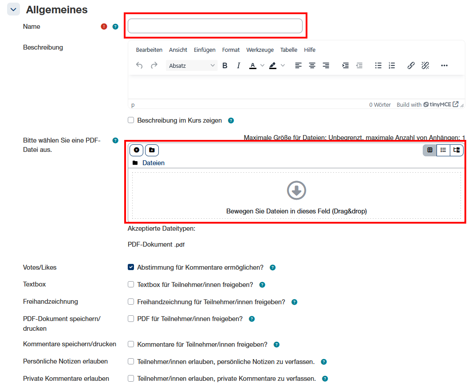Click into the Name input field

click(x=215, y=26)
